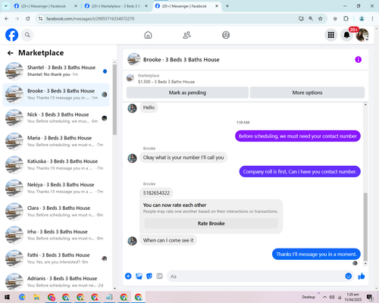Viewport: 379px width, 303px height.
Task: Reload the page
Action: coord(28,19)
